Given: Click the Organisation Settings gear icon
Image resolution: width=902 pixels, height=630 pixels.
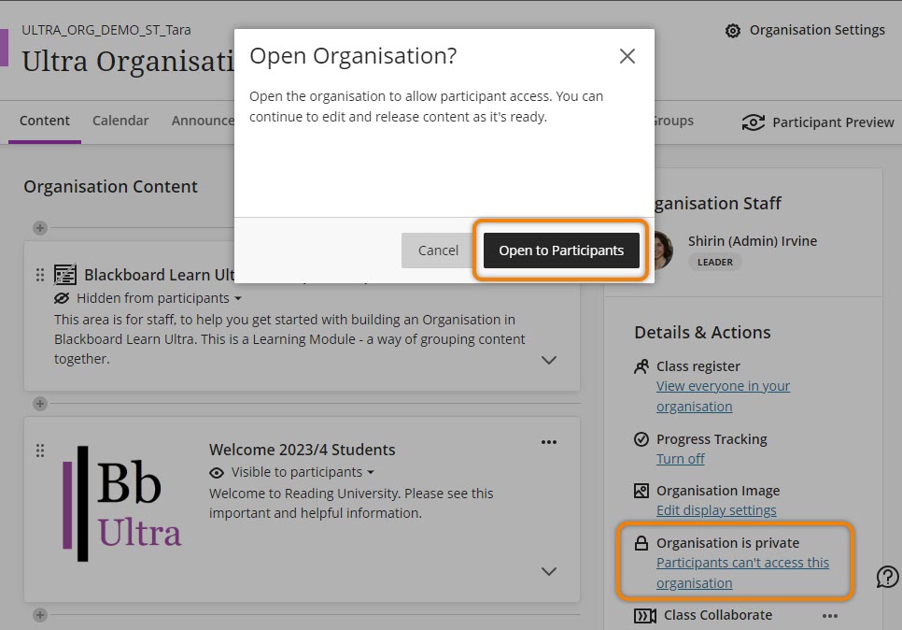Looking at the screenshot, I should pos(733,31).
